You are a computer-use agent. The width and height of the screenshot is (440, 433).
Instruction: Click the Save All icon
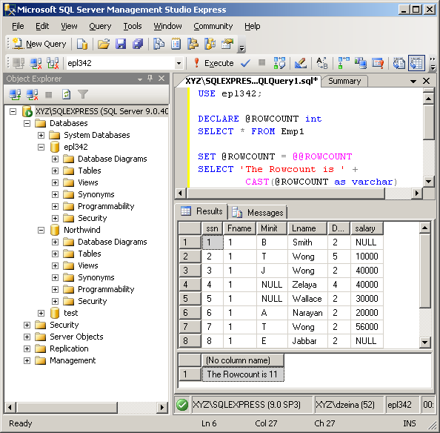[138, 44]
